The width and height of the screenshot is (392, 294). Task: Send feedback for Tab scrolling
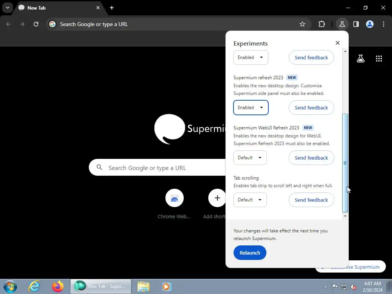click(311, 200)
